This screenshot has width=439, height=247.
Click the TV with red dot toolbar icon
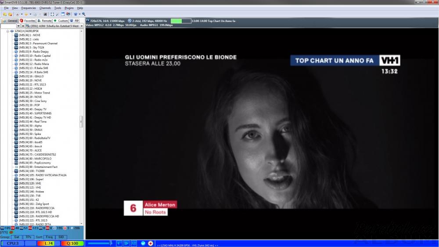(x=68, y=14)
